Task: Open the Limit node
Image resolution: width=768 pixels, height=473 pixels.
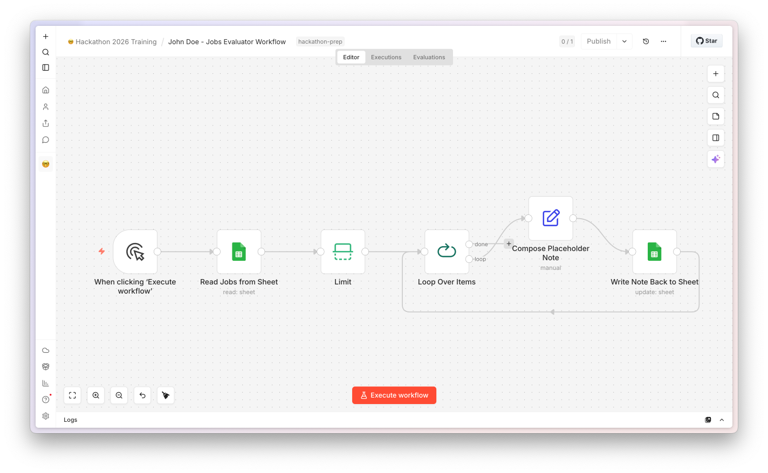Action: coord(343,252)
